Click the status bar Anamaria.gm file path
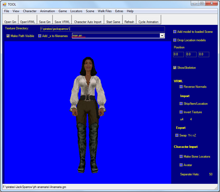This screenshot has height=192, width=220. click(35, 187)
